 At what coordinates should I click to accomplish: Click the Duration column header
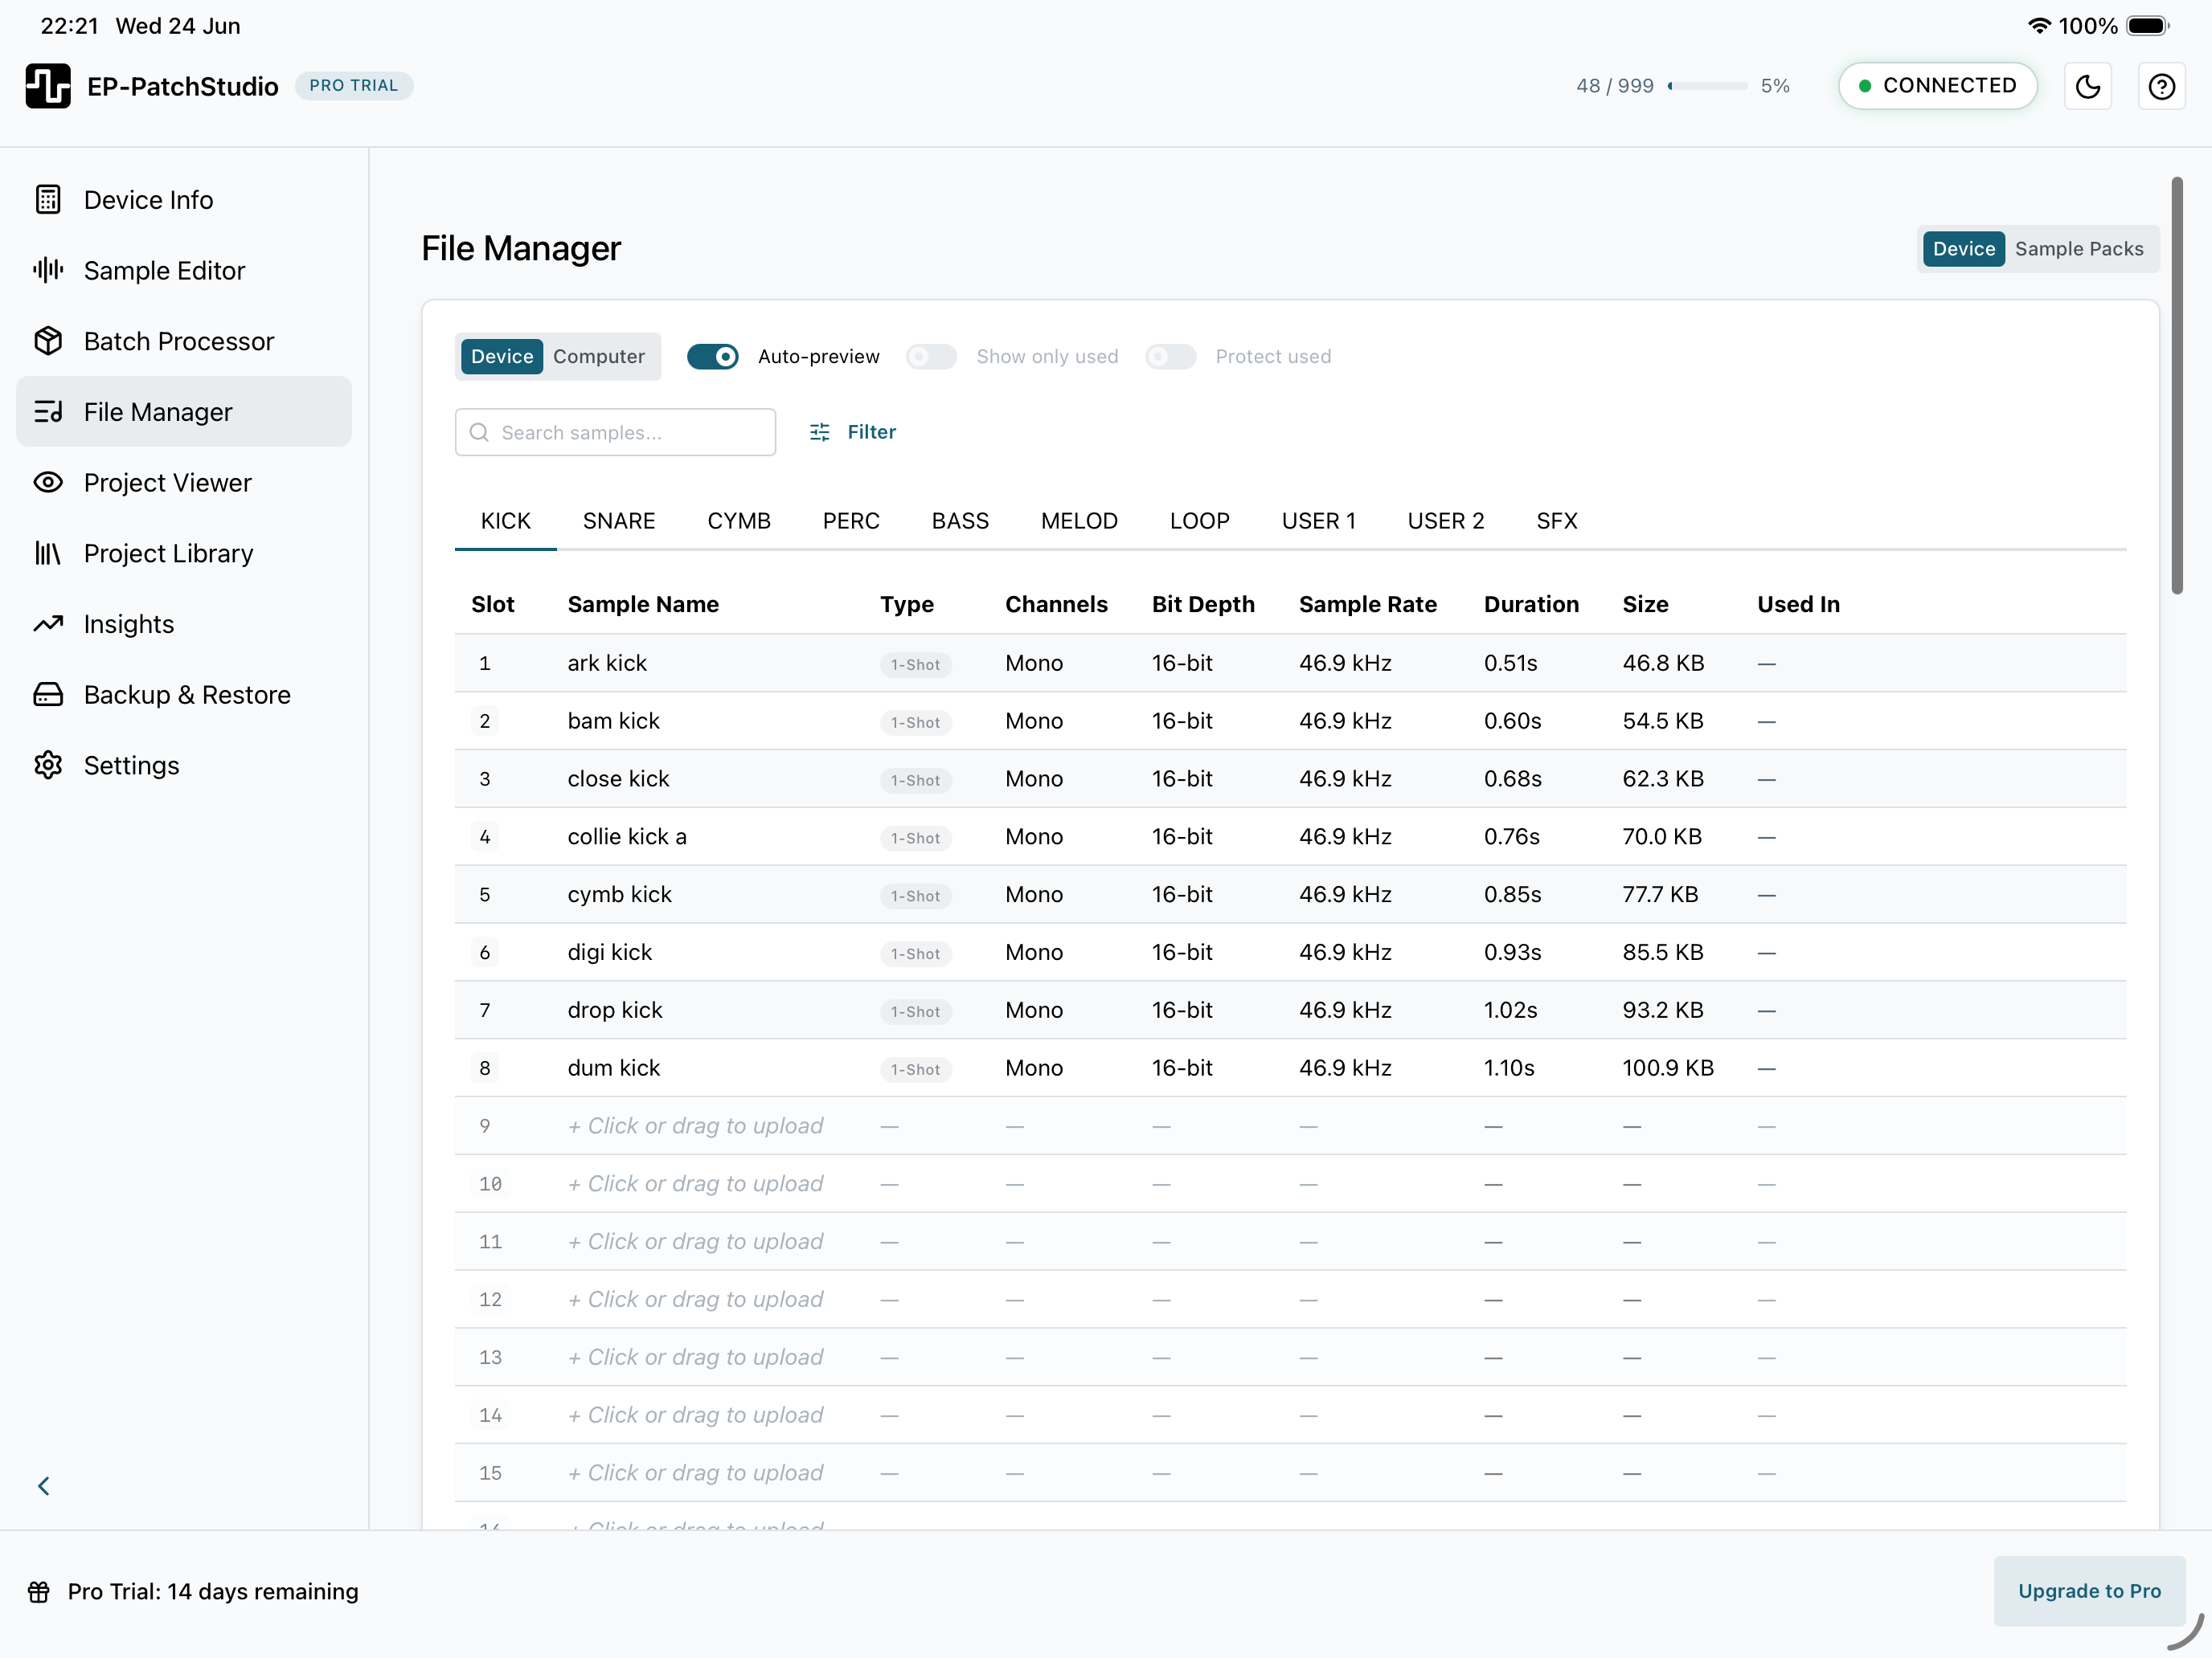1531,603
